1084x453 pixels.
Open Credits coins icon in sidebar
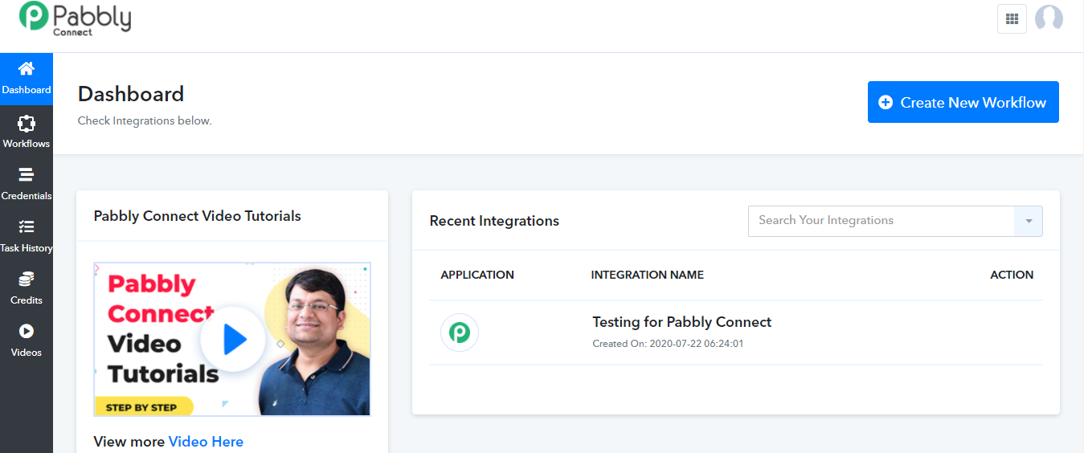point(27,280)
